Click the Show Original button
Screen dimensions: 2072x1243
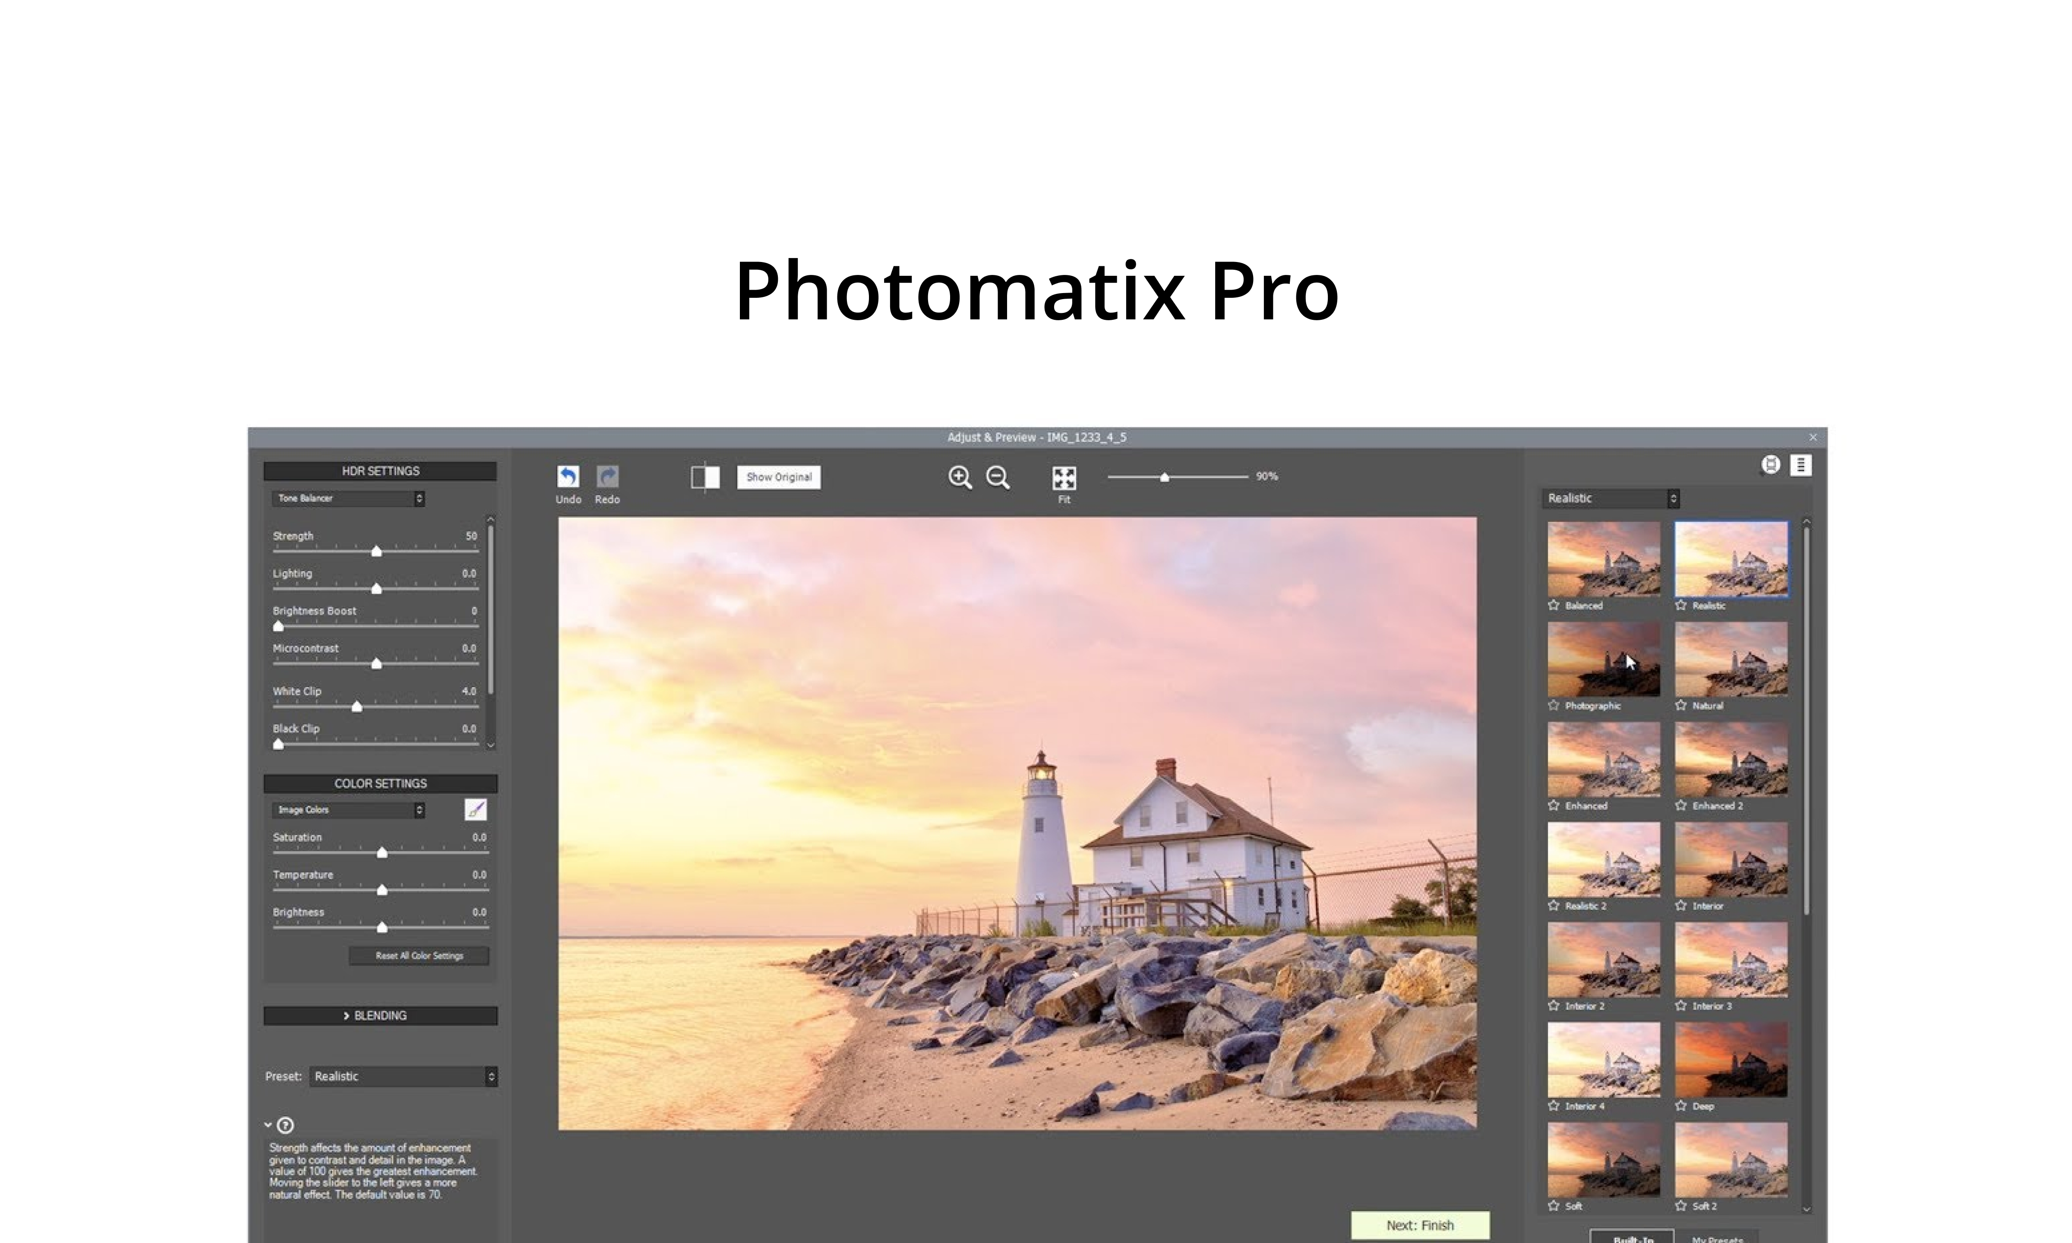click(x=778, y=477)
